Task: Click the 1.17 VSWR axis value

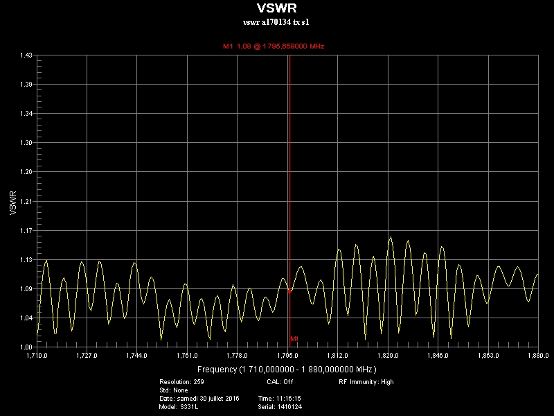Action: (26, 231)
